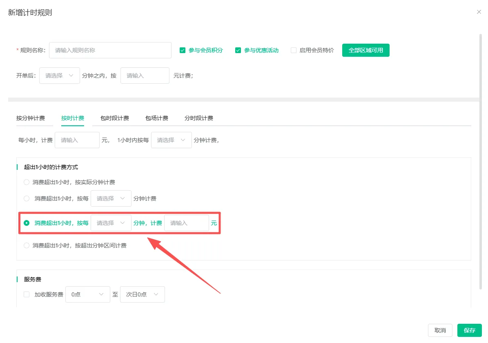Click the 取消 button
488x343 pixels.
tap(440, 330)
